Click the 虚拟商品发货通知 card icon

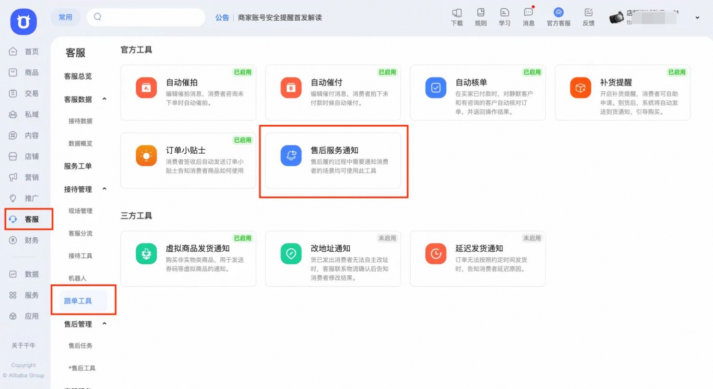(x=146, y=254)
